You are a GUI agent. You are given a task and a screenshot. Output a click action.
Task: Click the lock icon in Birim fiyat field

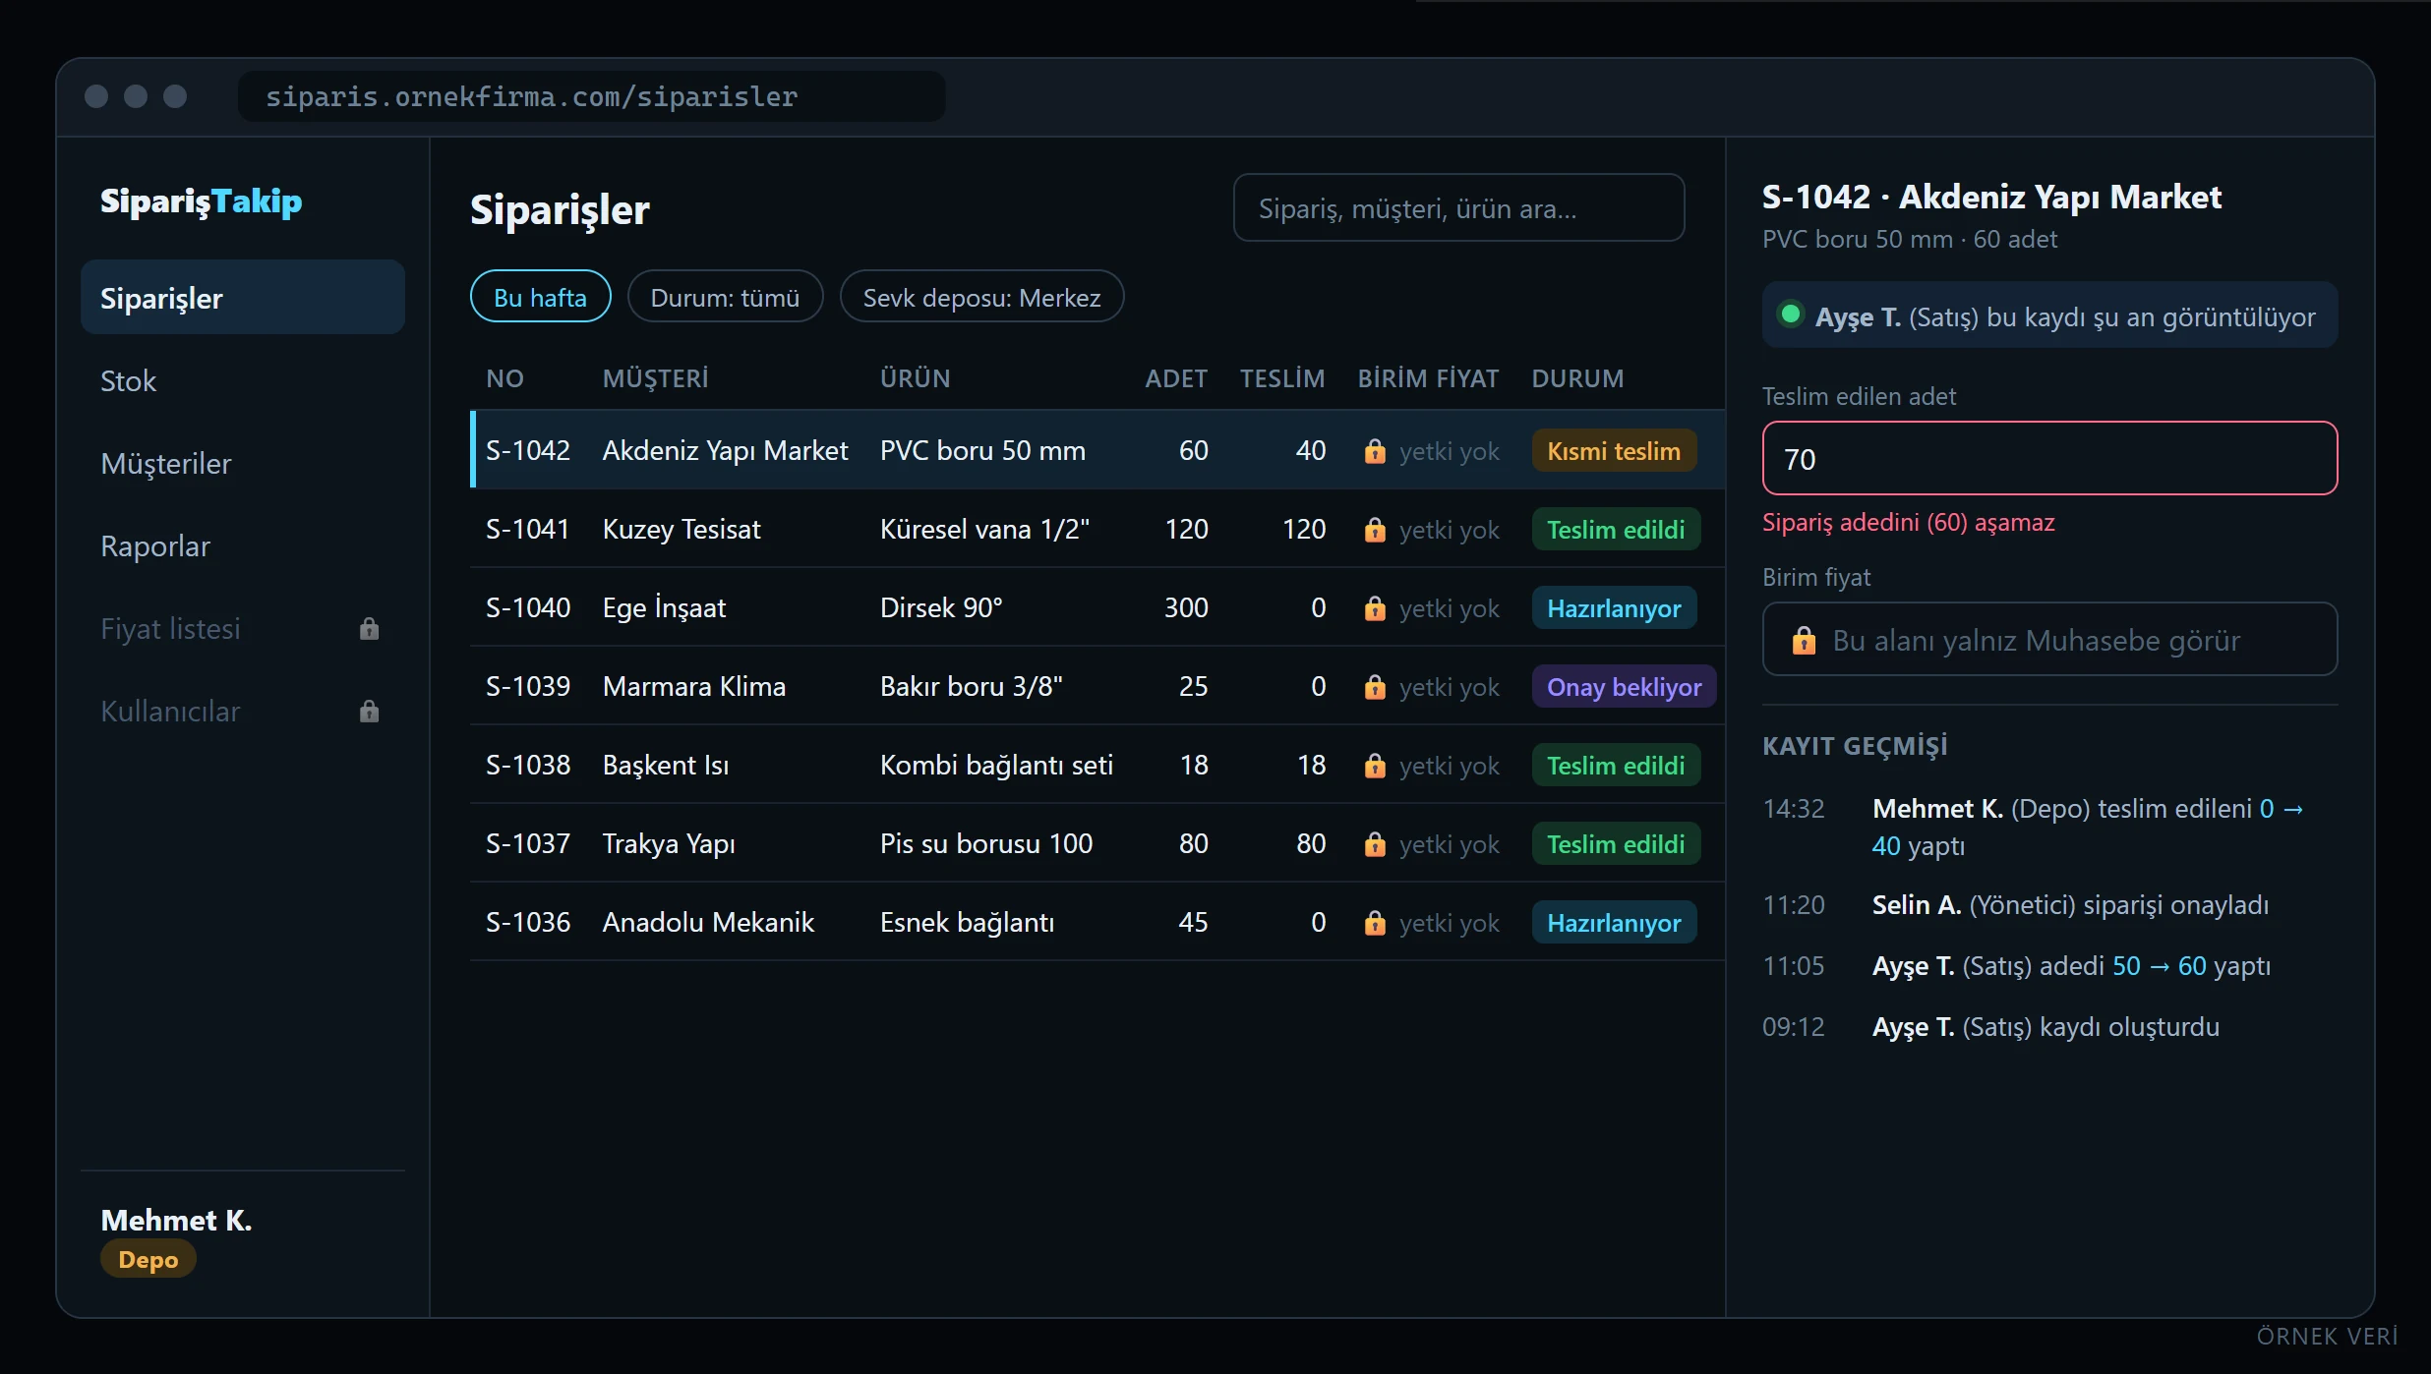(x=1804, y=641)
